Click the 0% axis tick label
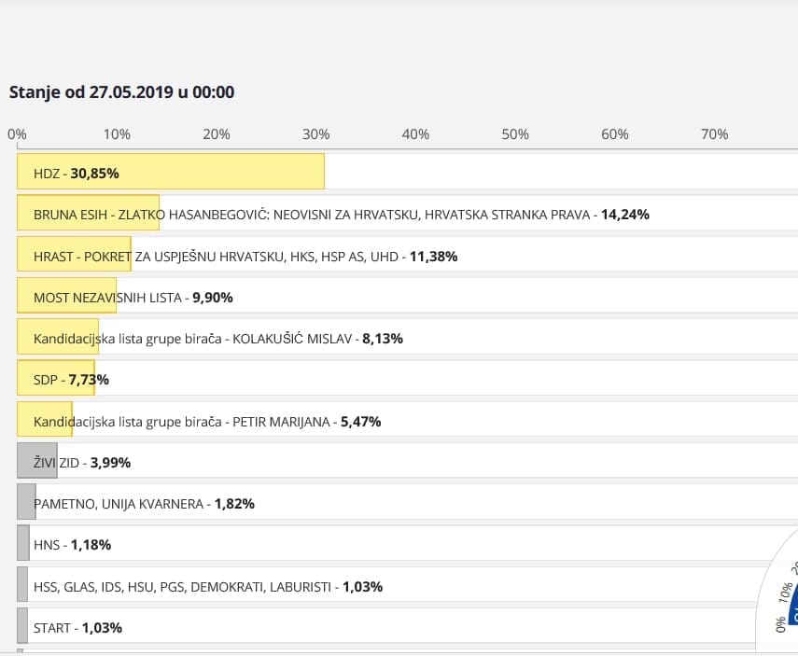Image resolution: width=798 pixels, height=656 pixels. tap(17, 134)
